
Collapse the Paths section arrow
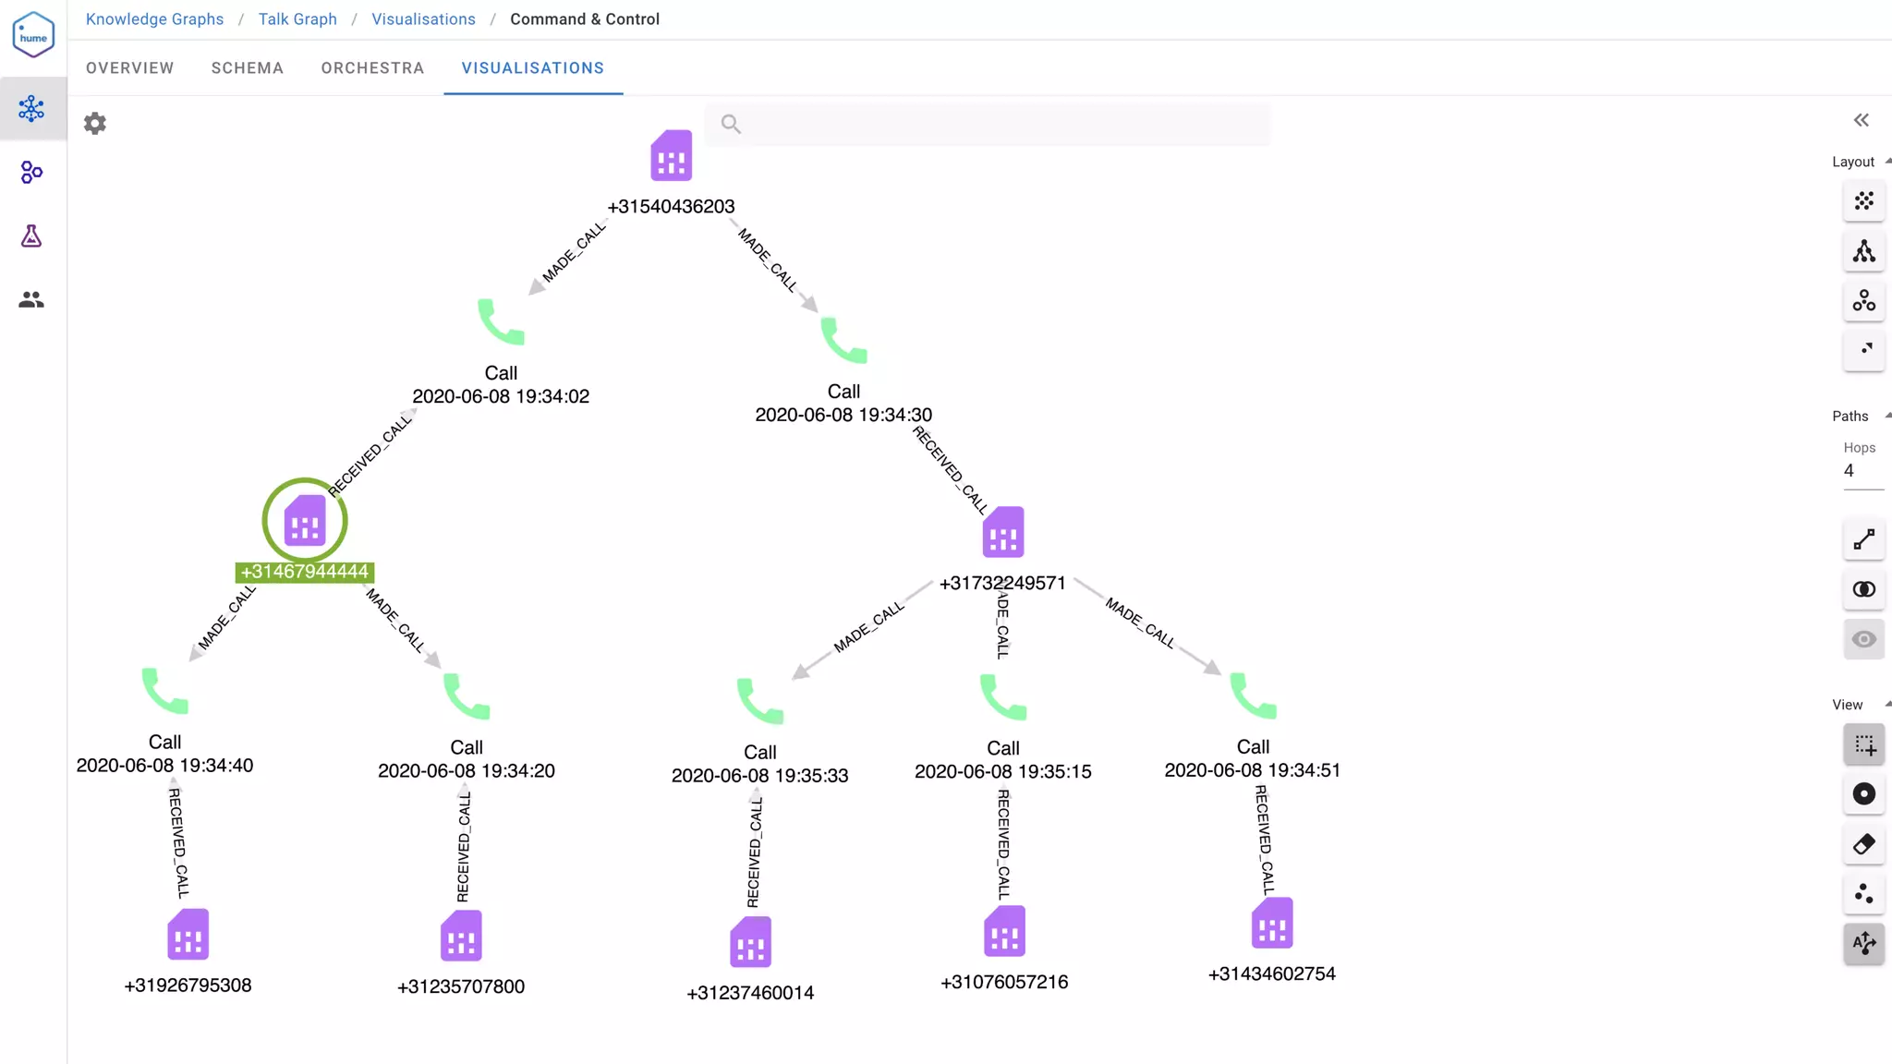1887,416
